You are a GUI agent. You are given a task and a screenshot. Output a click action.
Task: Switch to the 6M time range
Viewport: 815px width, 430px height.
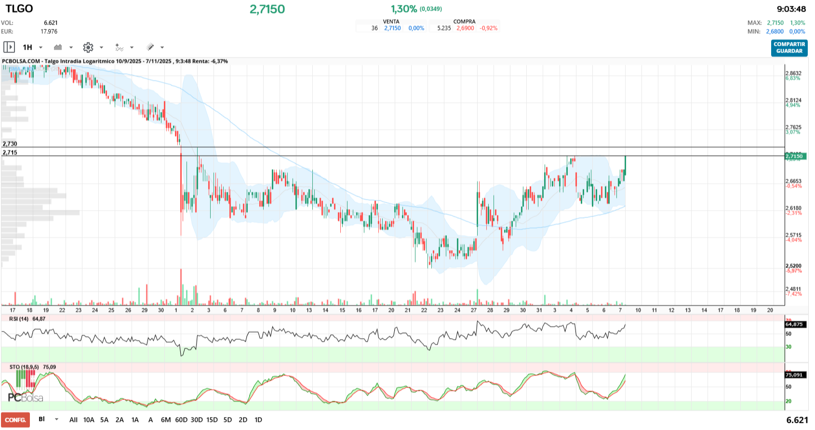[x=166, y=420]
